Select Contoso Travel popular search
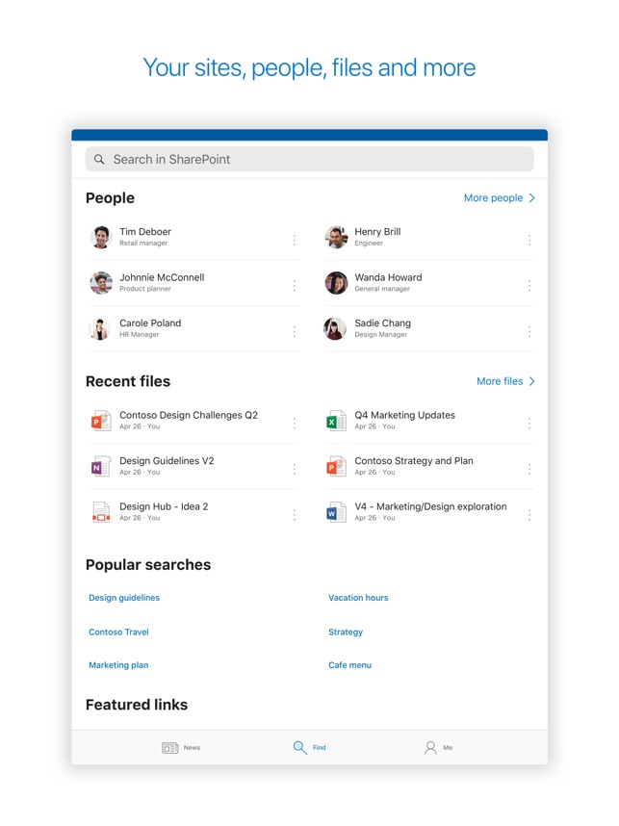 pyautogui.click(x=118, y=632)
